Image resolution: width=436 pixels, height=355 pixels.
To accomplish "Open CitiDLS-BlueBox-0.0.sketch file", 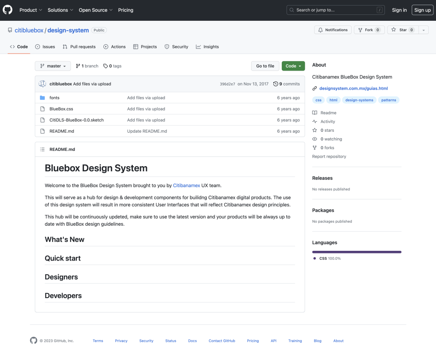I will point(77,120).
